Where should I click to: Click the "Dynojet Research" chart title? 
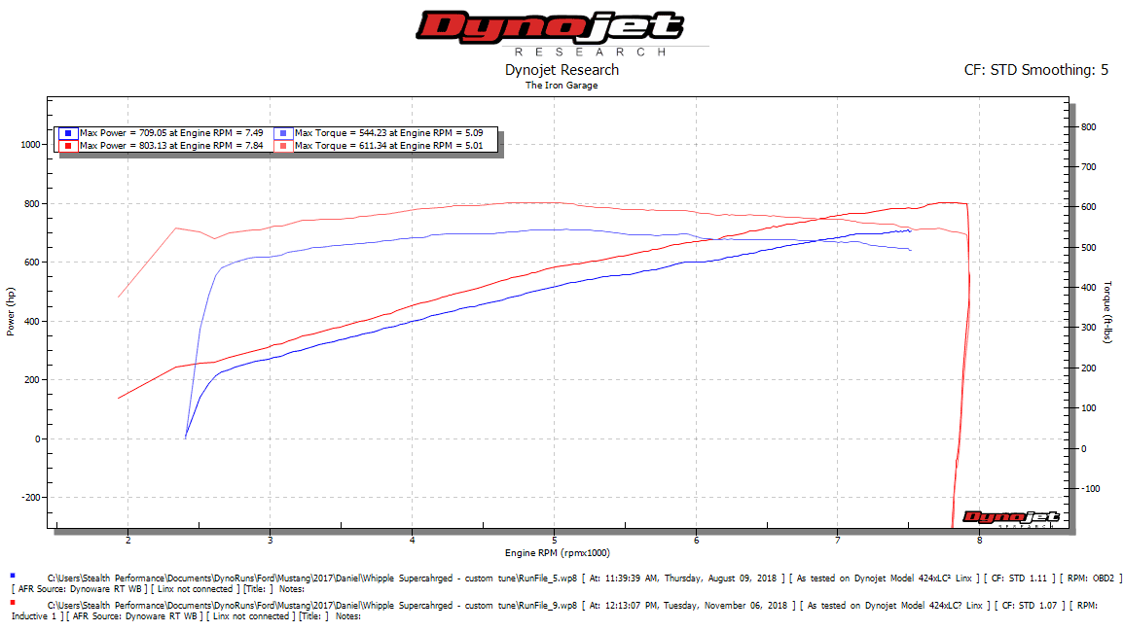(562, 70)
